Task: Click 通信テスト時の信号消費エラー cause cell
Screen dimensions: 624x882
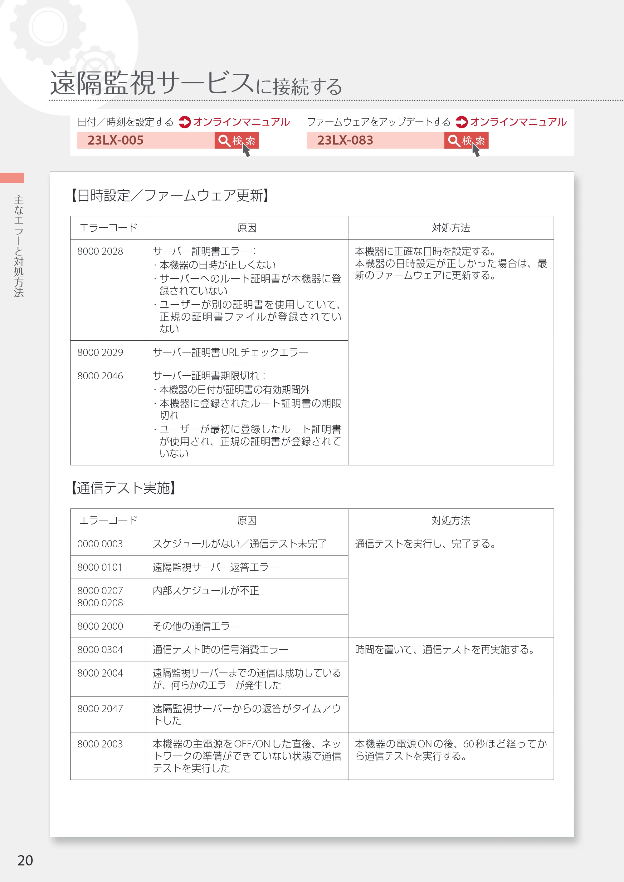Action: pos(247,649)
